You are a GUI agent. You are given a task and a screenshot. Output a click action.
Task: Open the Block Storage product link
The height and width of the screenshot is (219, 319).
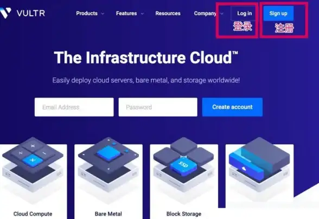click(184, 214)
